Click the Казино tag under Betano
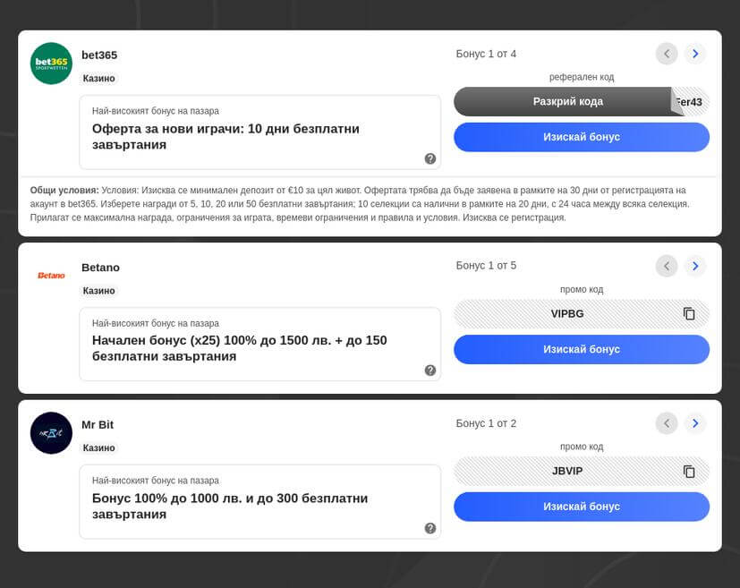The height and width of the screenshot is (588, 740). click(99, 291)
